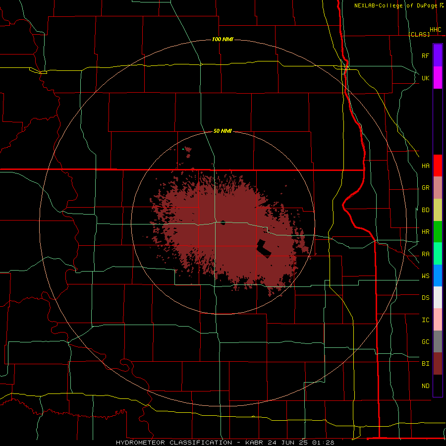Click the RA bright green legend swatch
Image resolution: width=446 pixels, height=446 pixels.
(438, 254)
